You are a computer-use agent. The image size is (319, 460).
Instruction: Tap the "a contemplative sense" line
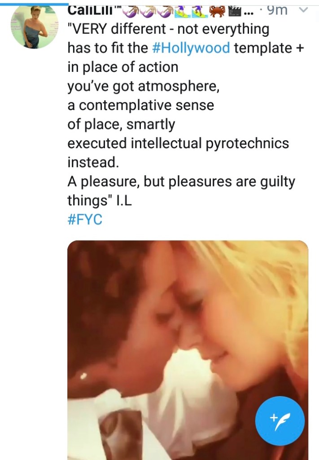click(x=140, y=105)
